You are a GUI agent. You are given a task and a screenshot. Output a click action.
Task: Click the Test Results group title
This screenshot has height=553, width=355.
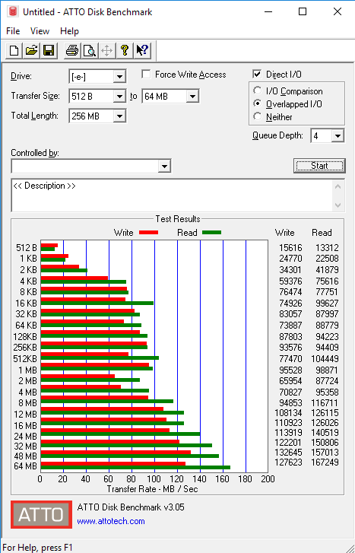tap(178, 219)
